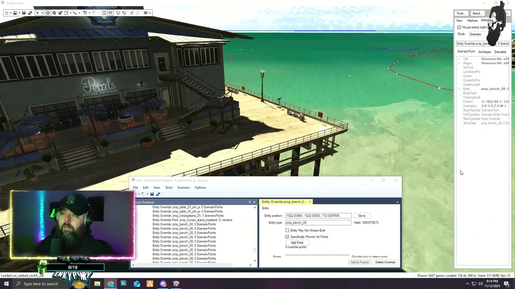Open Windows Start menu
The image size is (515, 289).
pyautogui.click(x=6, y=284)
